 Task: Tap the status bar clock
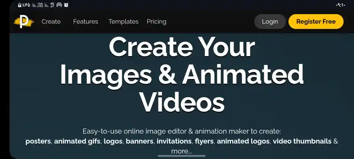coord(340,5)
